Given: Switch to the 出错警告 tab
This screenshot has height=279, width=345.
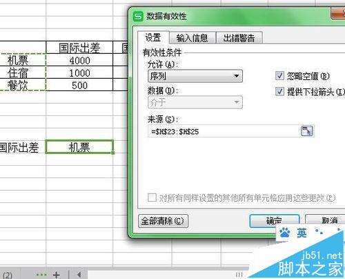Looking at the screenshot, I should (x=239, y=38).
